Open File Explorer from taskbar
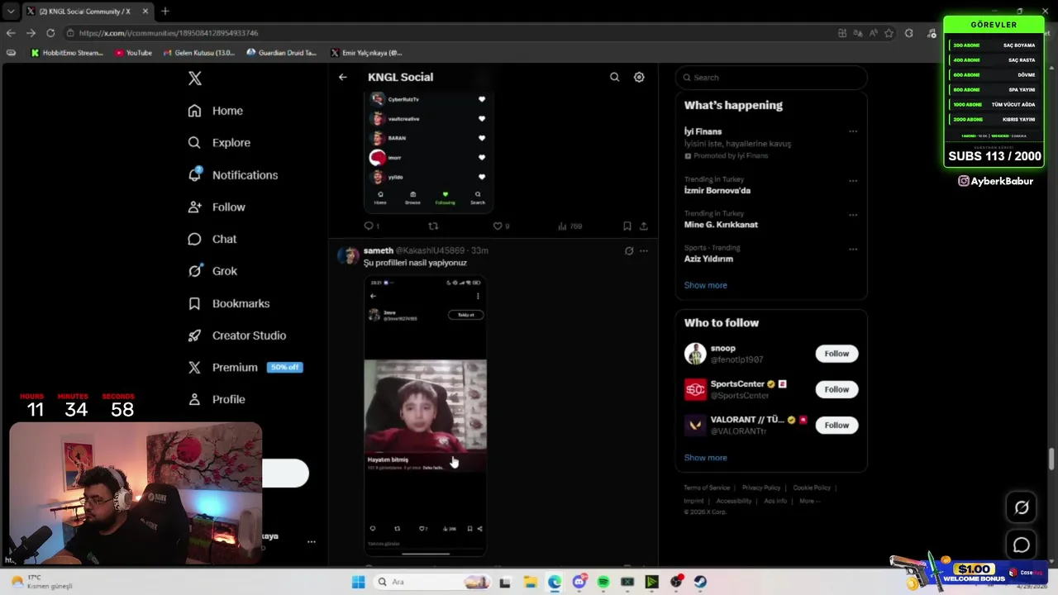This screenshot has width=1058, height=595. pos(530,582)
